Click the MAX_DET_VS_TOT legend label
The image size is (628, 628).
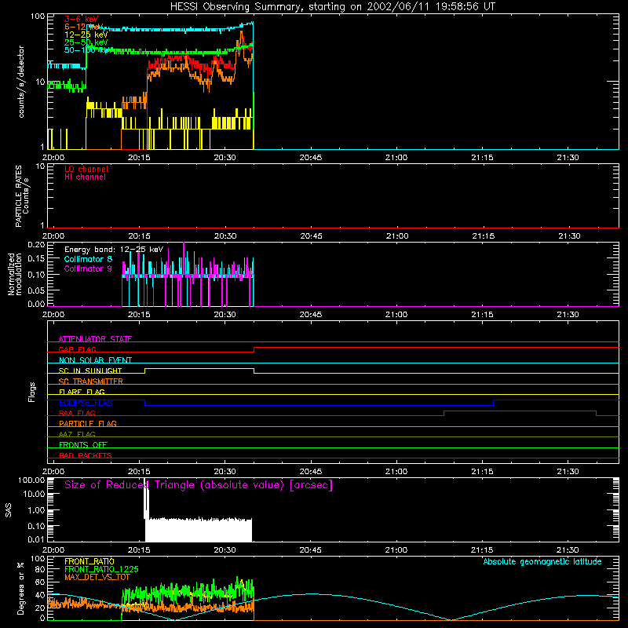point(97,577)
